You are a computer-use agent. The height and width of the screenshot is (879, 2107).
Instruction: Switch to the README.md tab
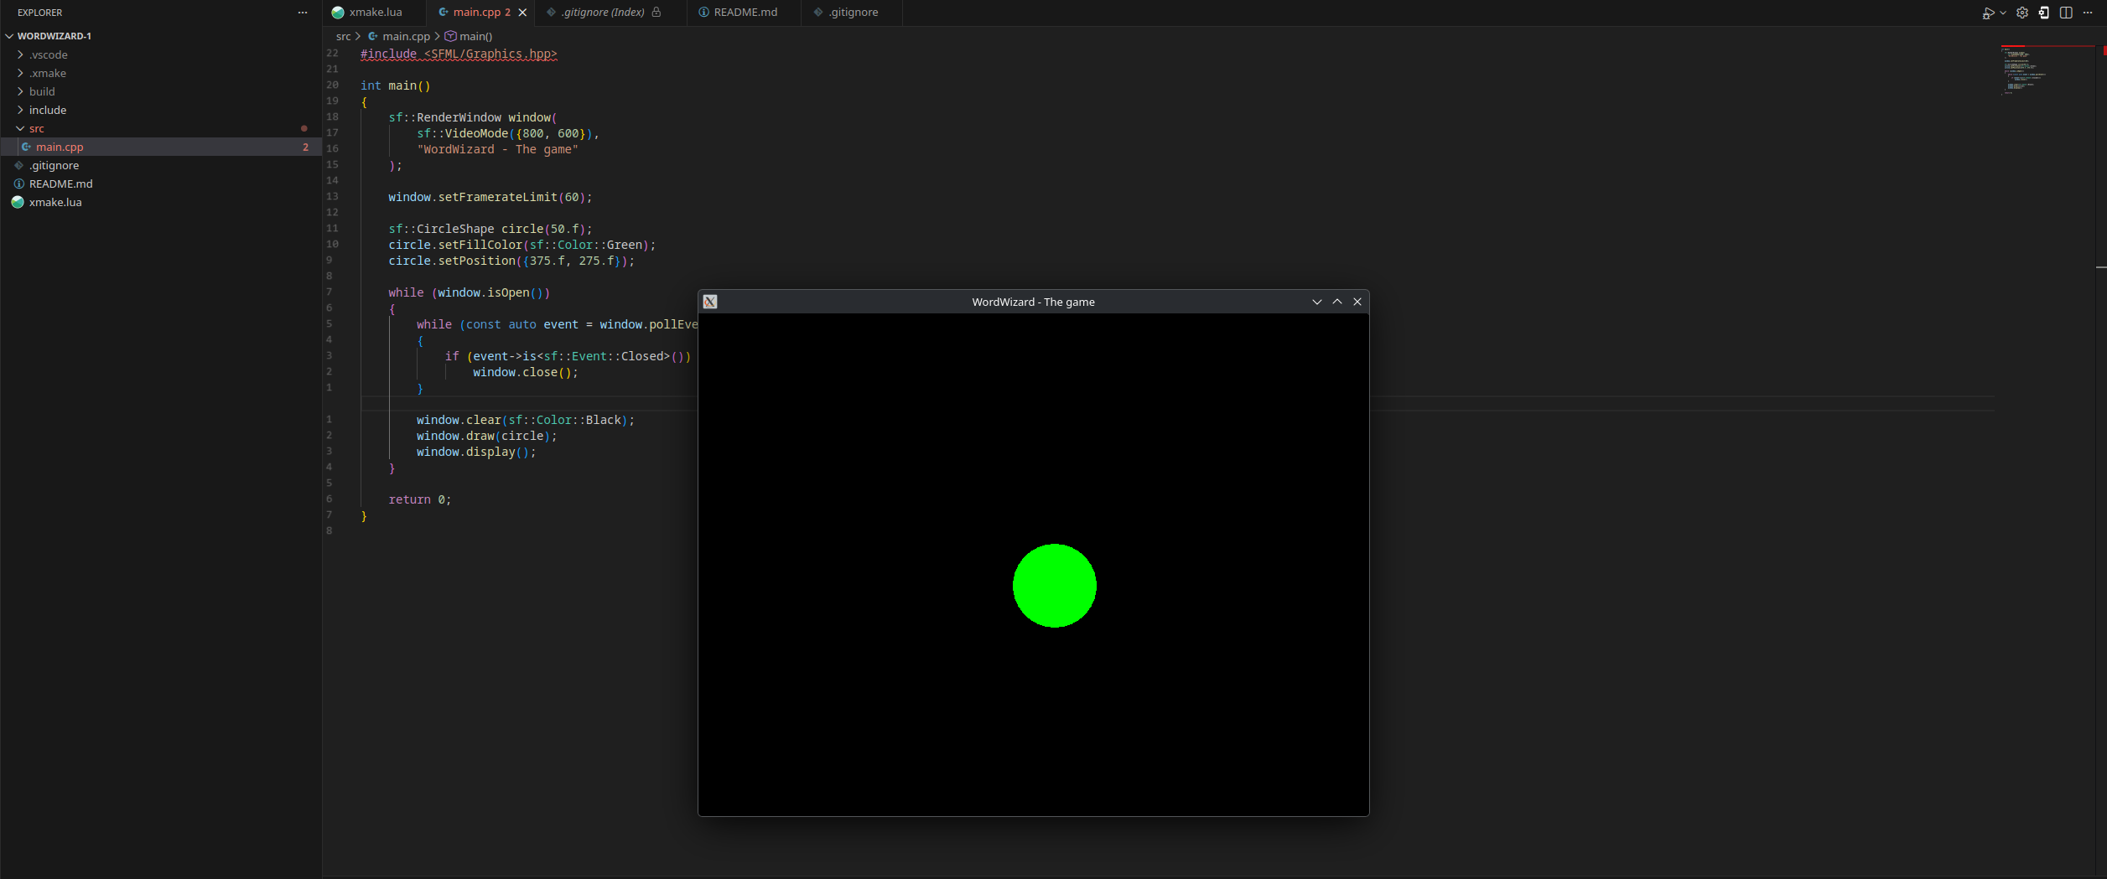tap(745, 13)
